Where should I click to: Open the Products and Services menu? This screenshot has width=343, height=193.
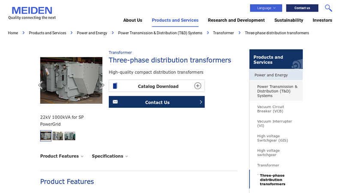click(175, 20)
